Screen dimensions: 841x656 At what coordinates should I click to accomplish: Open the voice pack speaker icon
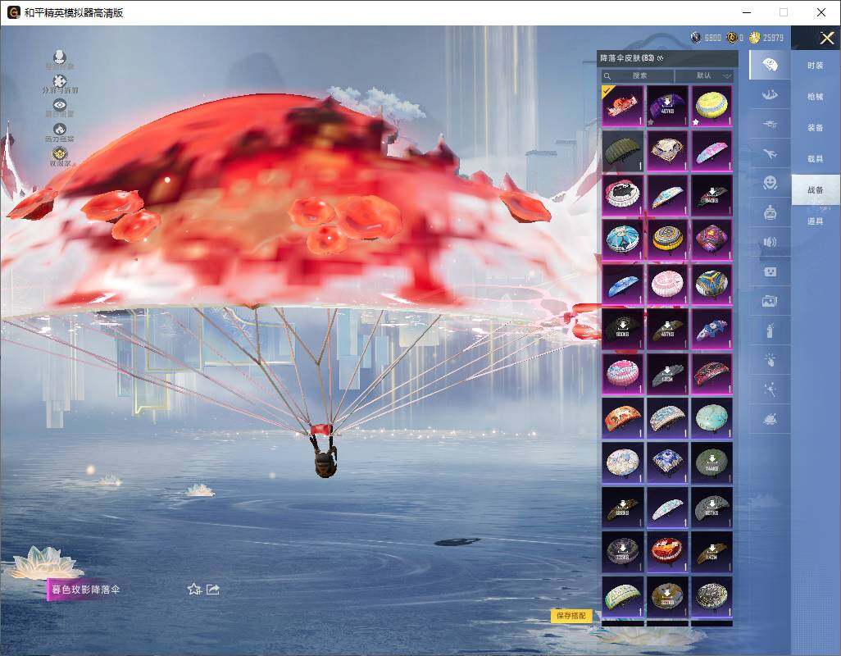click(771, 243)
